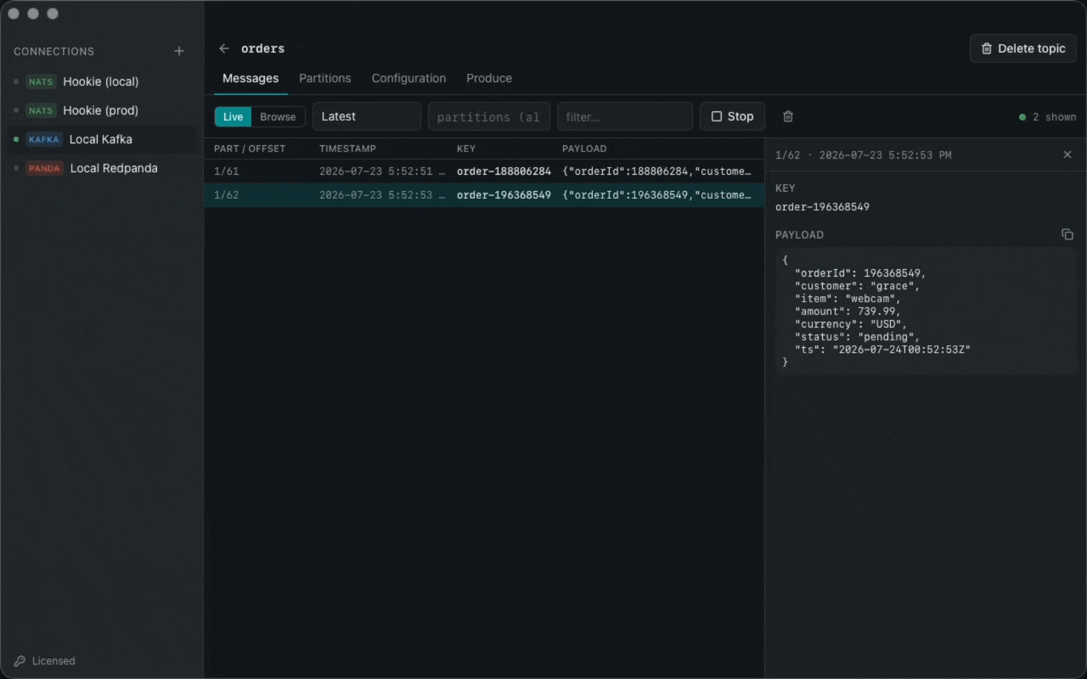Close the message detail panel
Screen dimensions: 1087x679
pos(1067,155)
